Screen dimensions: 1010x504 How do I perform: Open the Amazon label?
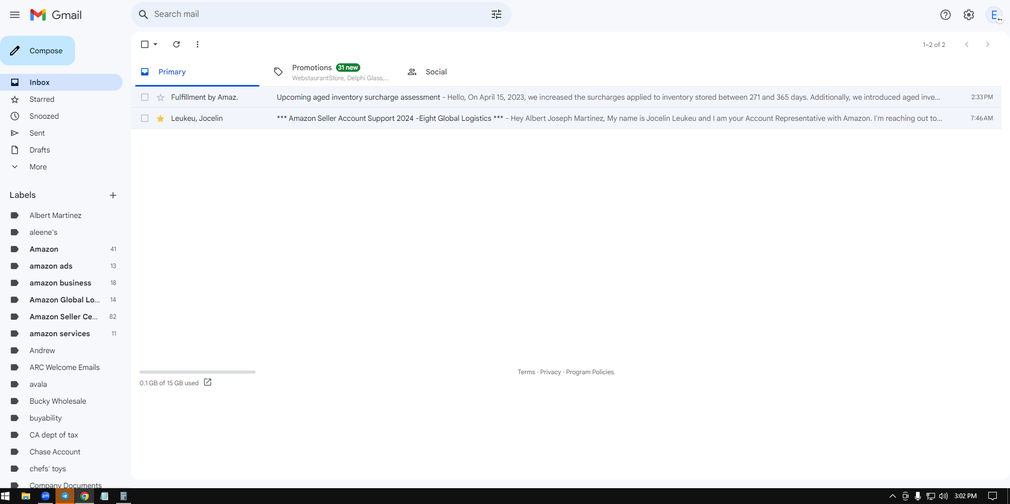coord(61,249)
